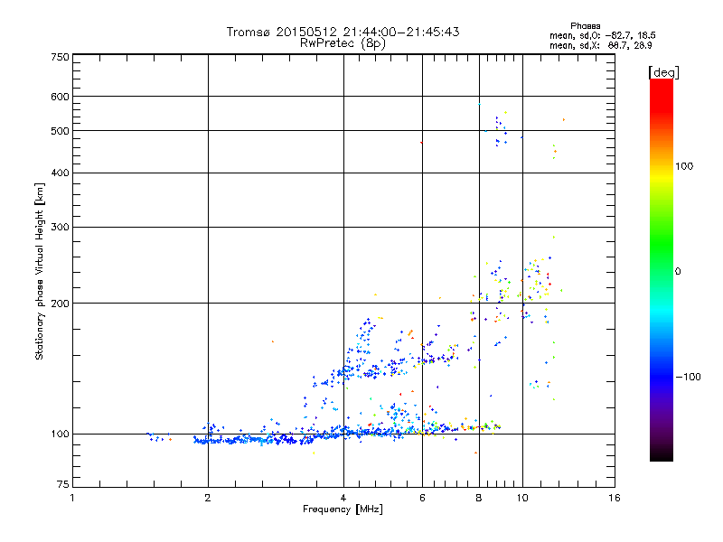Screen dimensions: 723x542
Task: Click the 'mean, sd,O: -82.7, 18.5' text
Action: click(602, 35)
